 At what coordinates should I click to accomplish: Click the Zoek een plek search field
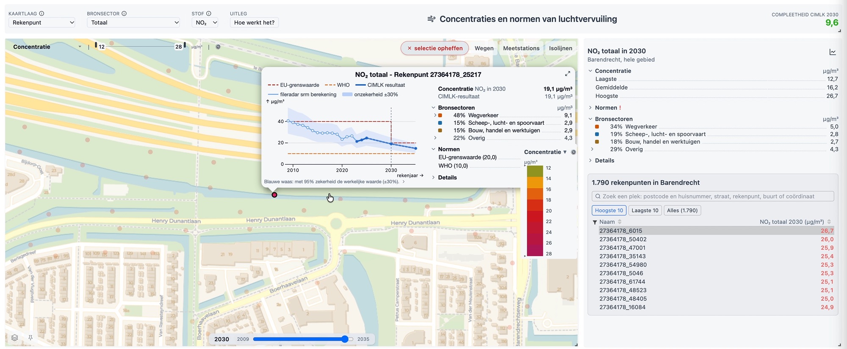coord(713,196)
